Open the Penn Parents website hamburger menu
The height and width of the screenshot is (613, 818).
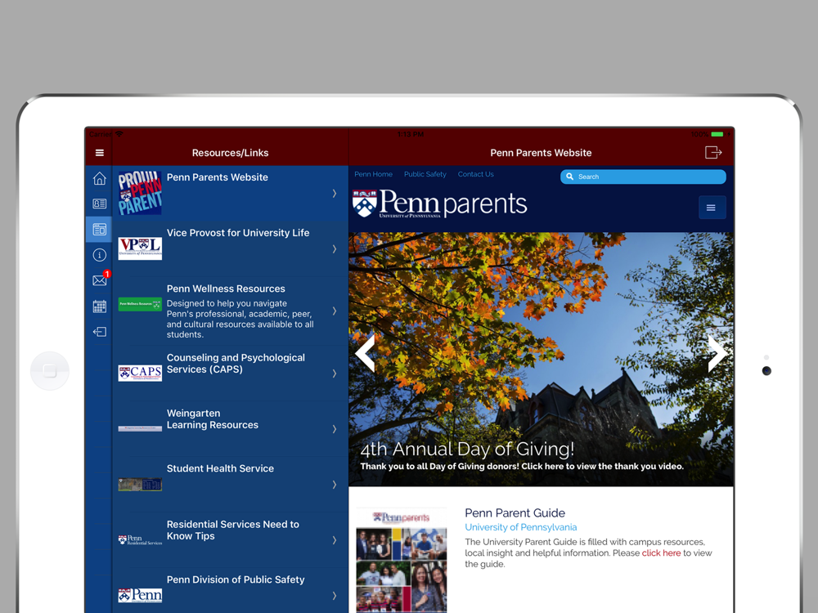pyautogui.click(x=711, y=208)
